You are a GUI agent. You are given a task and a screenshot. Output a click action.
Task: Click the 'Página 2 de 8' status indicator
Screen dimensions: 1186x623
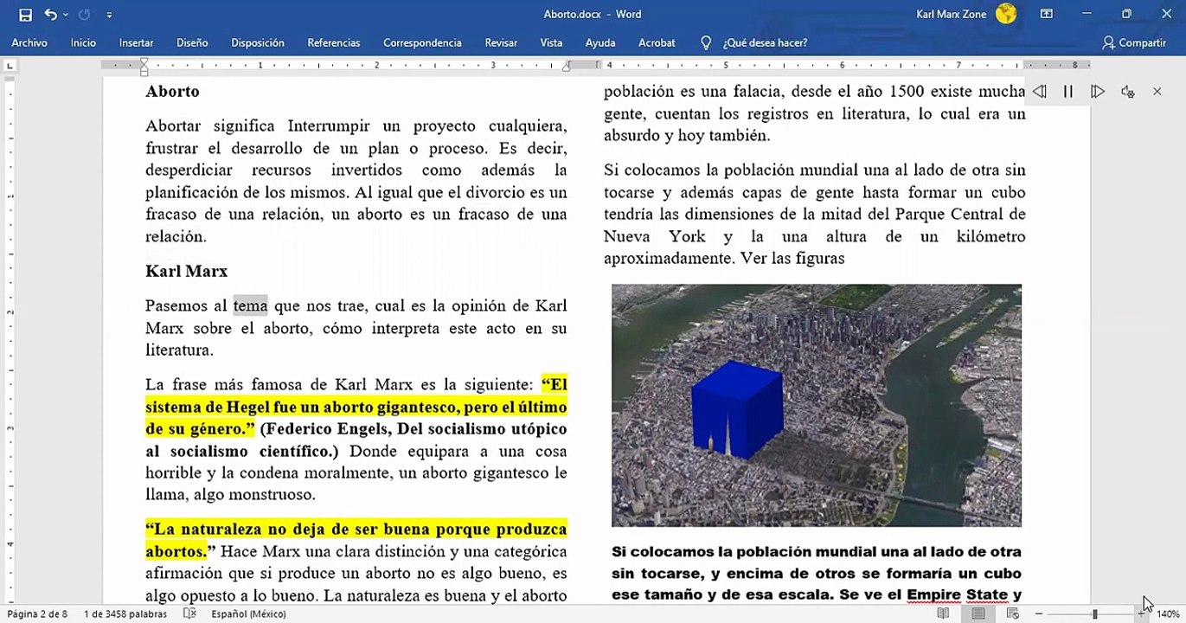[37, 613]
